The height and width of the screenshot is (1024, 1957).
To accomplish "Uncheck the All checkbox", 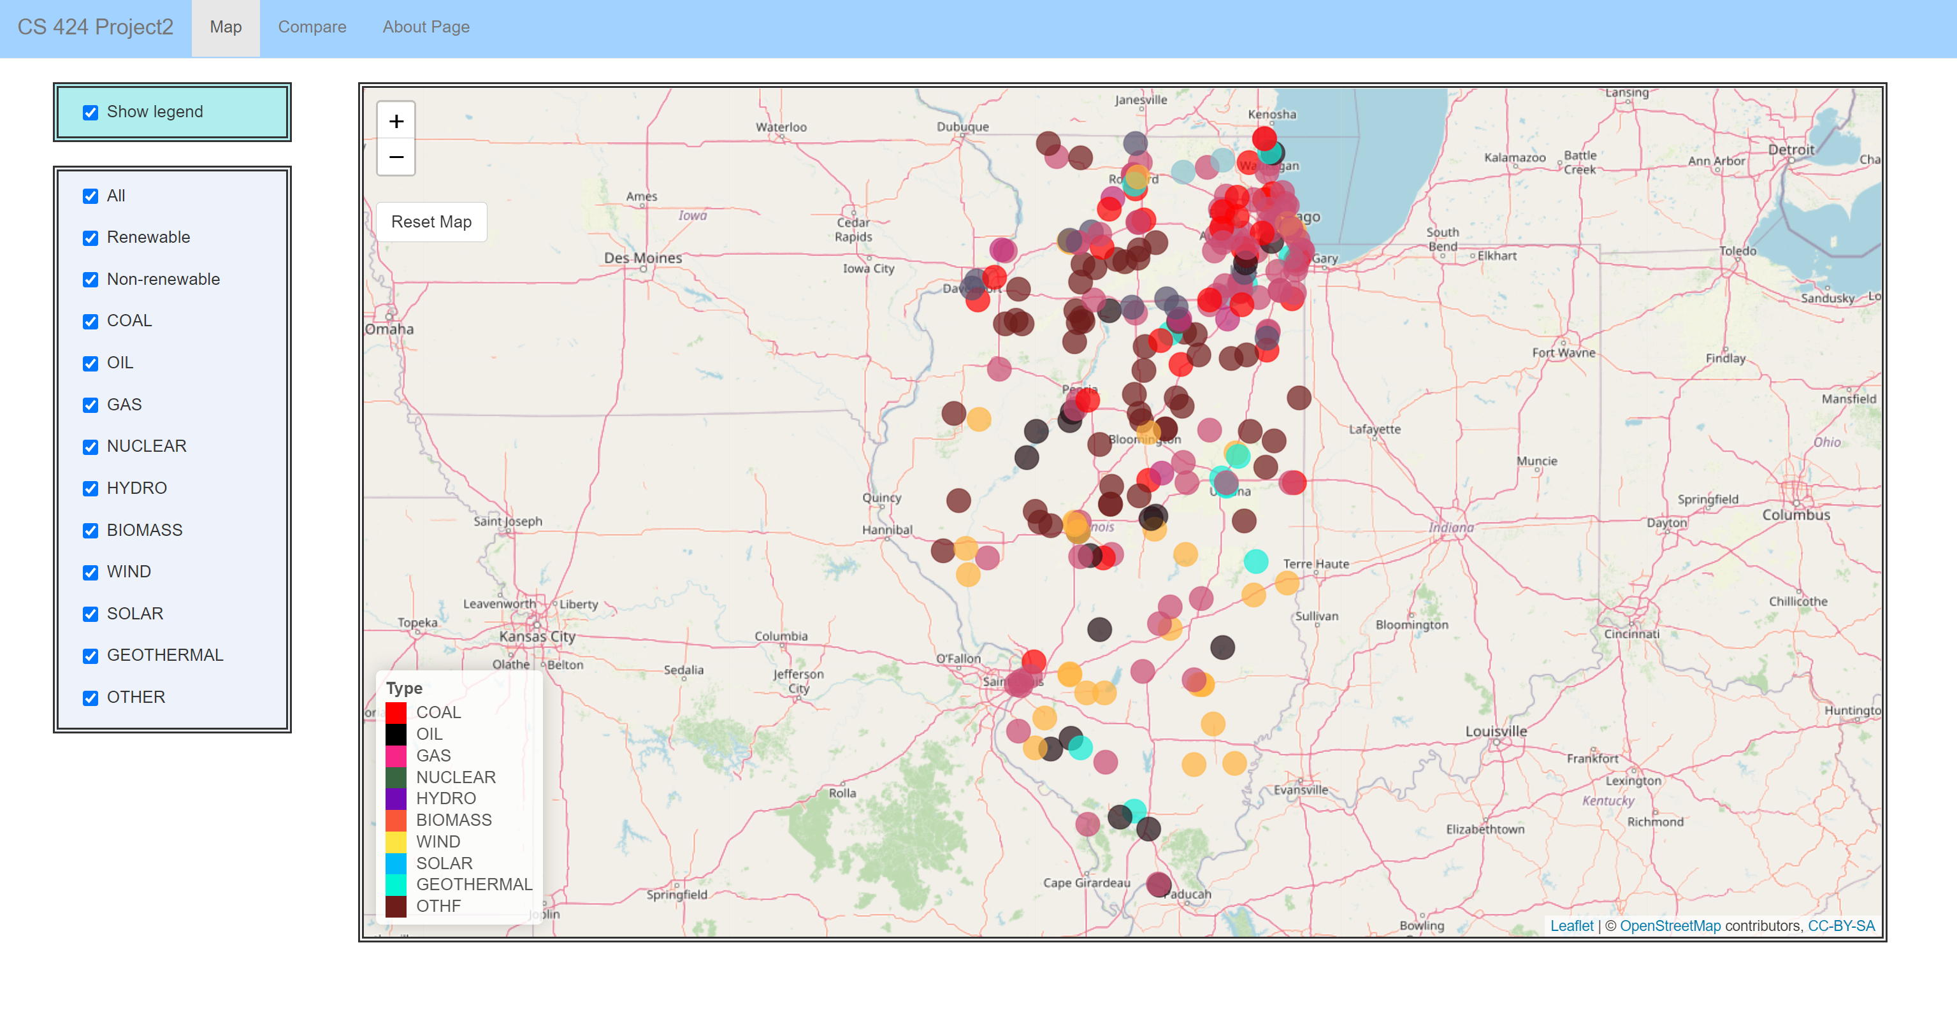I will [x=90, y=196].
